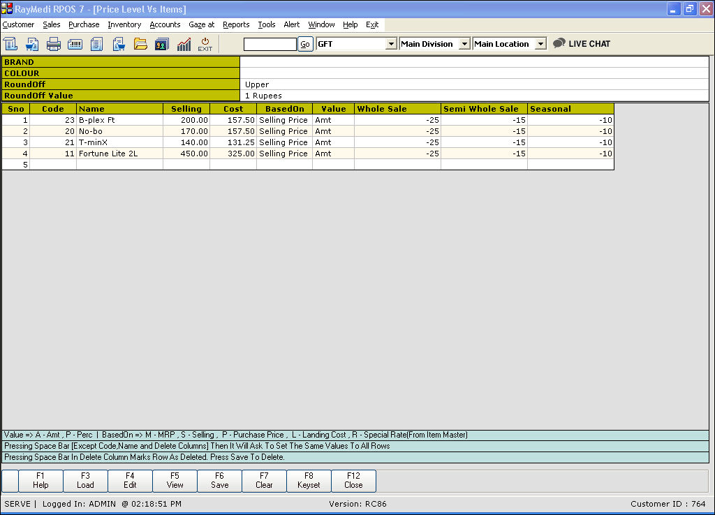
Task: Open the Main Division dropdown
Action: point(464,44)
